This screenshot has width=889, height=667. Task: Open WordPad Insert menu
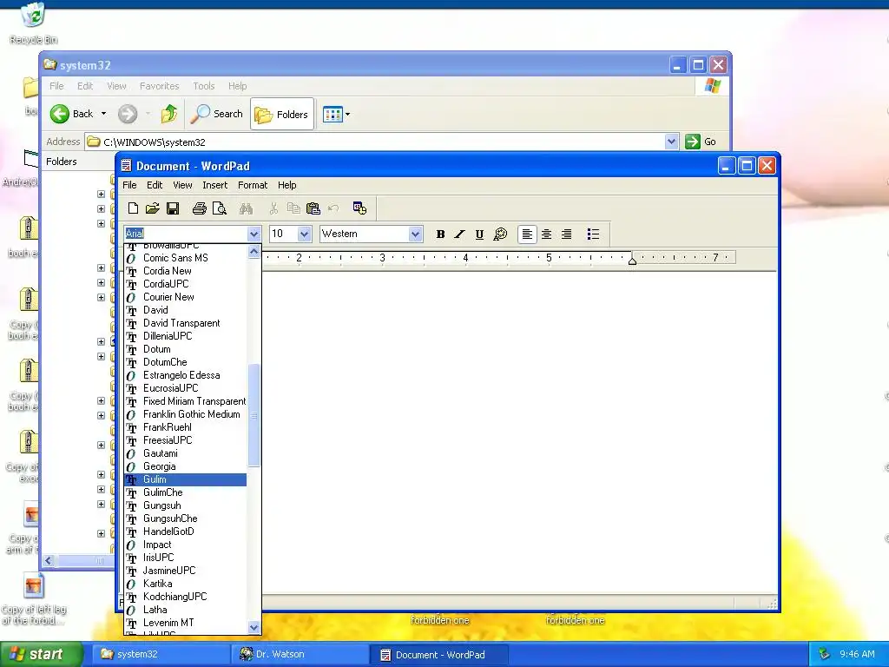click(x=215, y=185)
